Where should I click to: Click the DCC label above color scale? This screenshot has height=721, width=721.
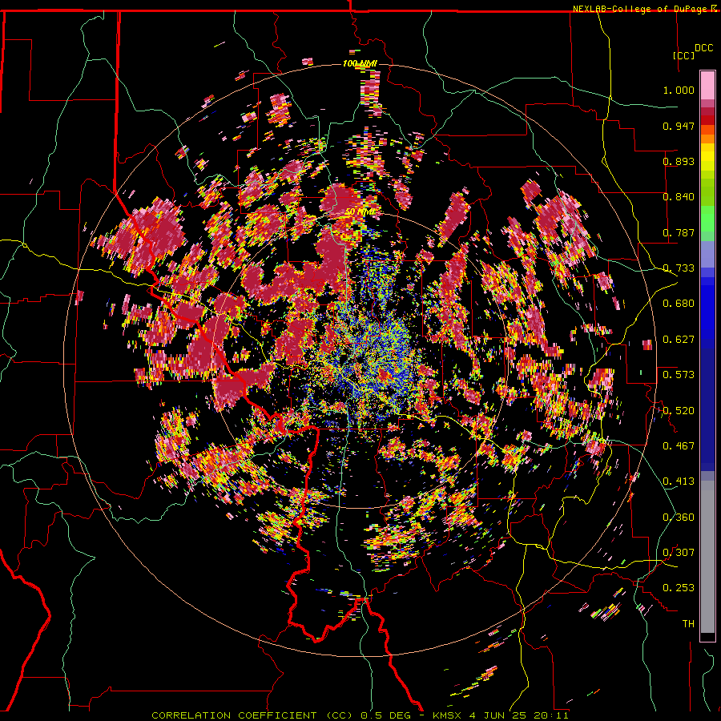[x=703, y=48]
